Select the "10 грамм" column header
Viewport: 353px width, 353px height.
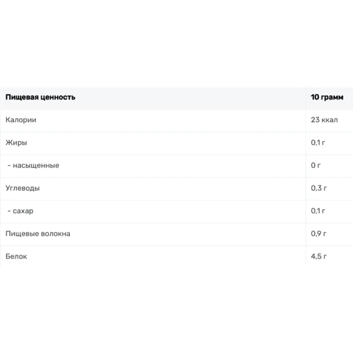click(x=327, y=97)
